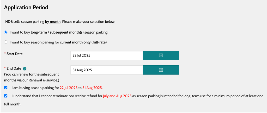Image resolution: width=267 pixels, height=113 pixels.
Task: Focus the Start Date input field
Action: point(107,55)
